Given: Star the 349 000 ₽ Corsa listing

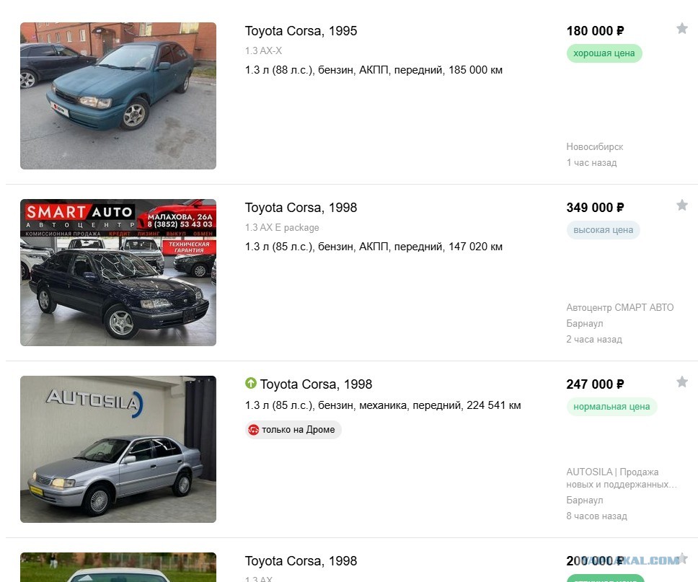Looking at the screenshot, I should (x=682, y=206).
